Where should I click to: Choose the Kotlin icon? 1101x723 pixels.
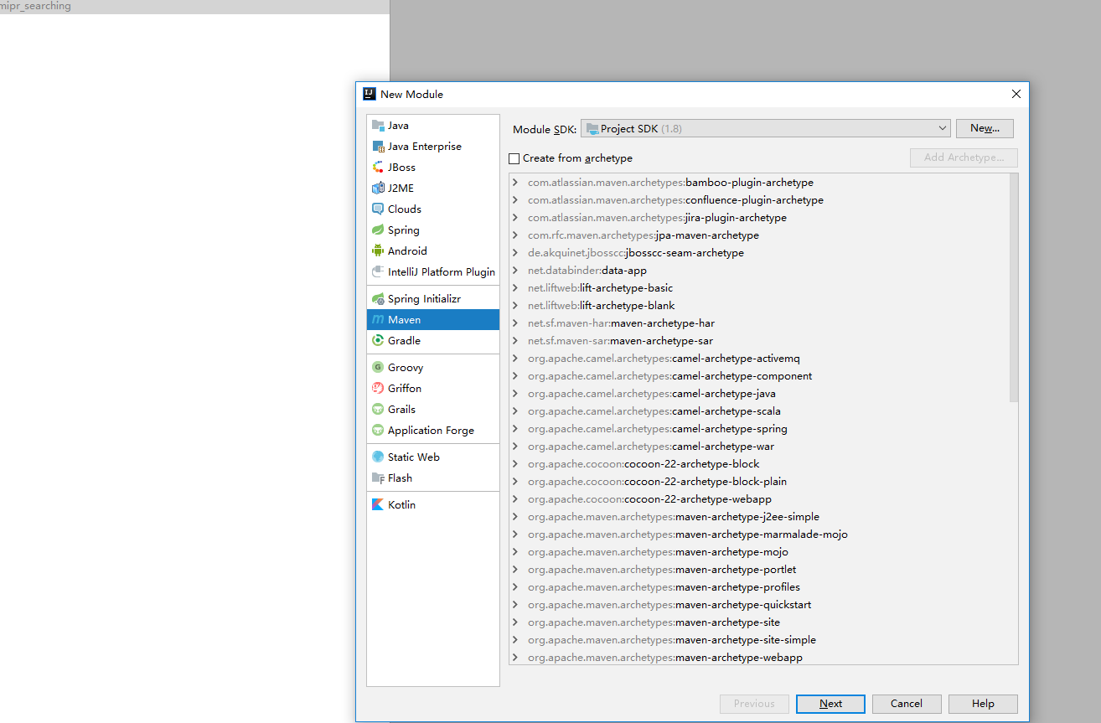click(378, 505)
